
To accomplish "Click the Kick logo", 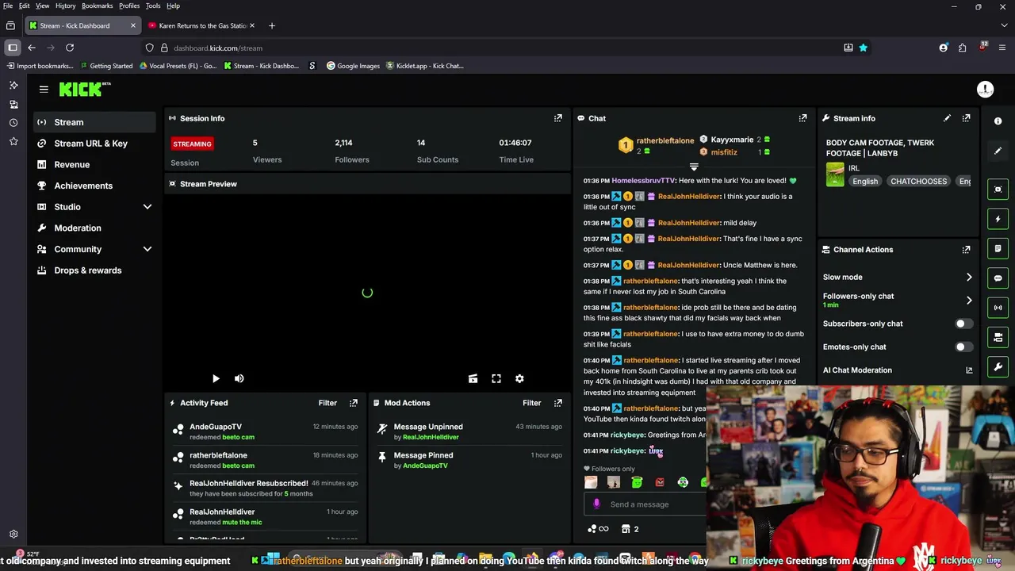I will [x=84, y=89].
